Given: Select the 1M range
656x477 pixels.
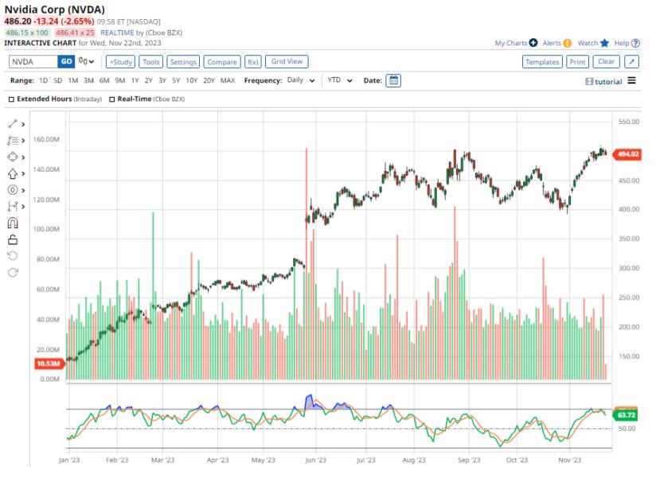Looking at the screenshot, I should 72,80.
